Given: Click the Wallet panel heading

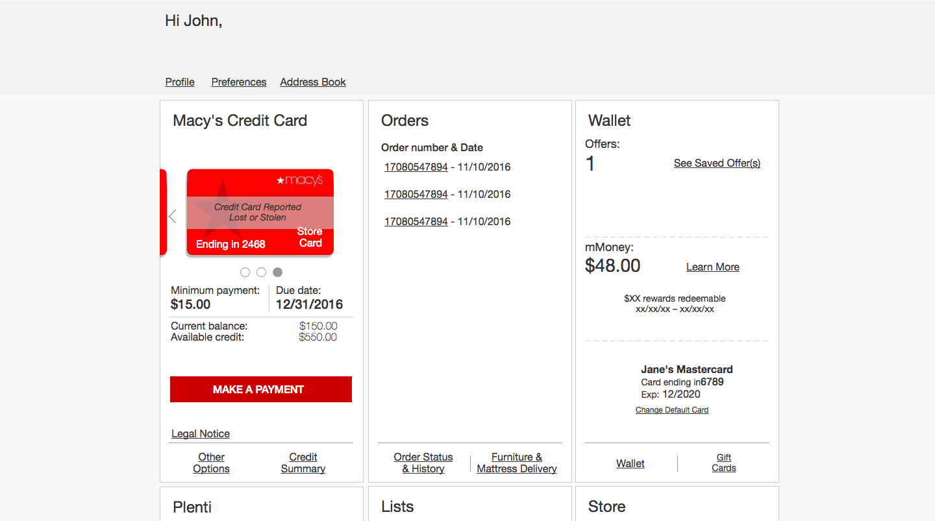Looking at the screenshot, I should [610, 121].
